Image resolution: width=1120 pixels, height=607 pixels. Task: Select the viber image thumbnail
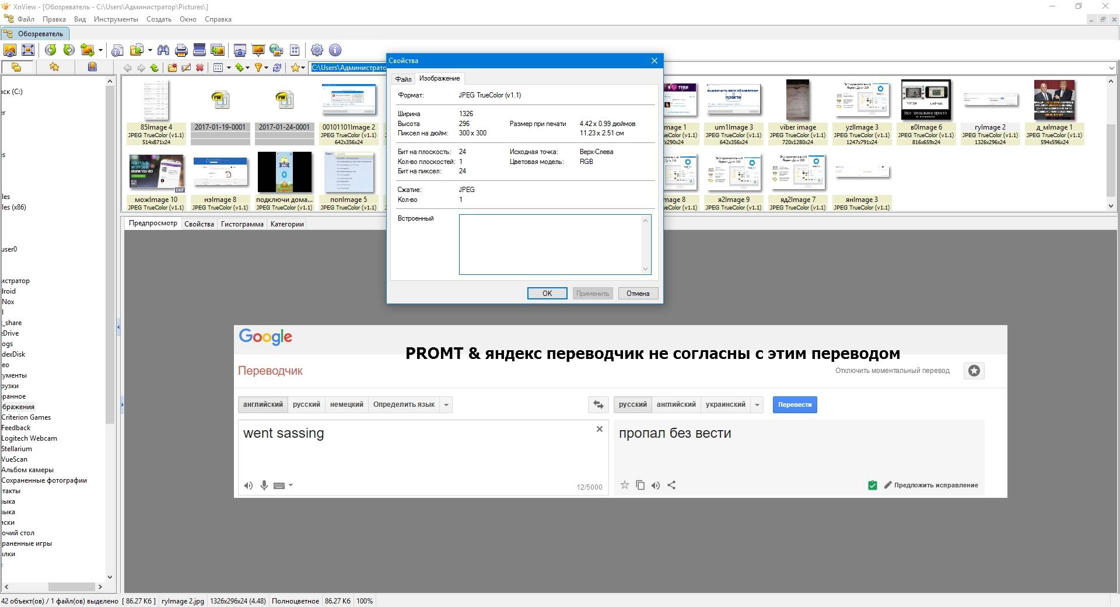coord(798,113)
